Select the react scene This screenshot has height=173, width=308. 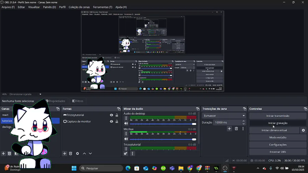coord(5,115)
